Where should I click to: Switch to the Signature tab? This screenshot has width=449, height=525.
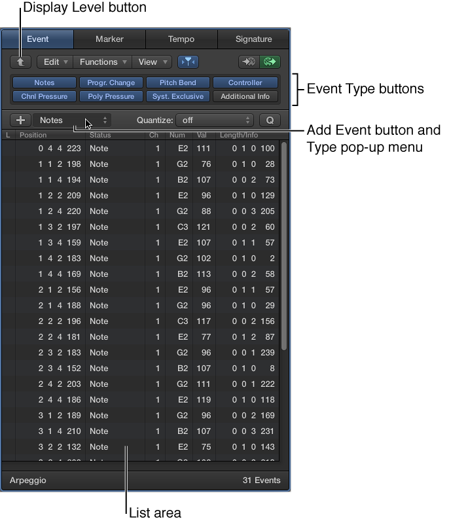253,39
